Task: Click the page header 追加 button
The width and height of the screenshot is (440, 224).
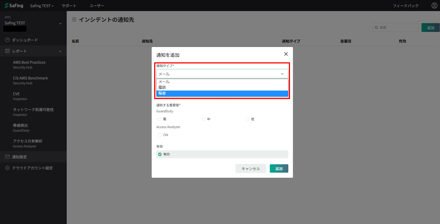Action: click(431, 28)
